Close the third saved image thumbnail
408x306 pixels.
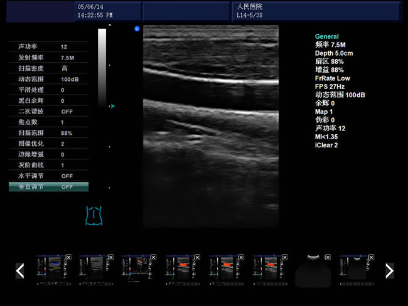(154, 258)
